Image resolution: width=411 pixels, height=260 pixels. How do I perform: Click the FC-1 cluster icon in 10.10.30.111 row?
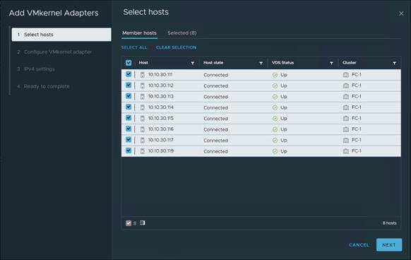[x=346, y=75]
